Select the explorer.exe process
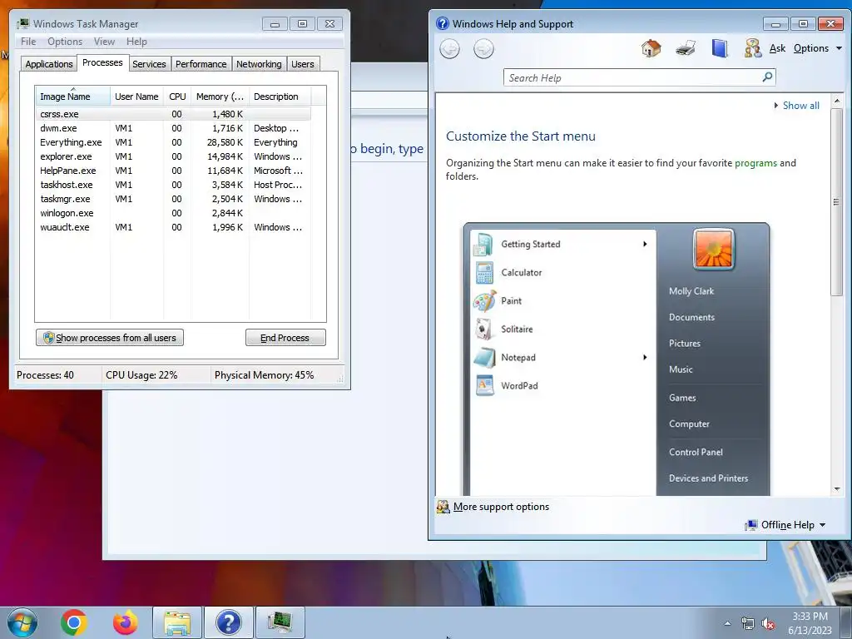852x639 pixels. click(x=173, y=156)
